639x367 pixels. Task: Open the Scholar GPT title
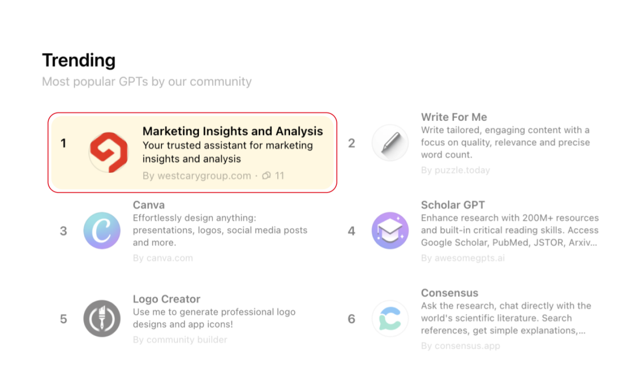pyautogui.click(x=453, y=205)
